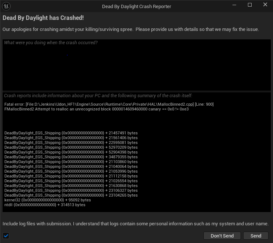The width and height of the screenshot is (273, 243).
Task: Click the FMallocBinned2 realloc error line
Action: click(97, 109)
